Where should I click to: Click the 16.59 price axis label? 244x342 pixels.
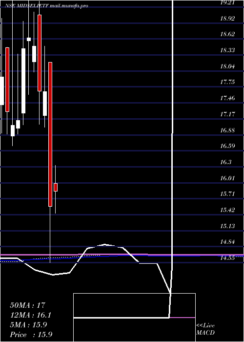(227, 146)
